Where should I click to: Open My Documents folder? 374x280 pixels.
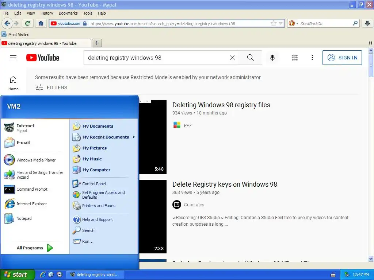104,126
